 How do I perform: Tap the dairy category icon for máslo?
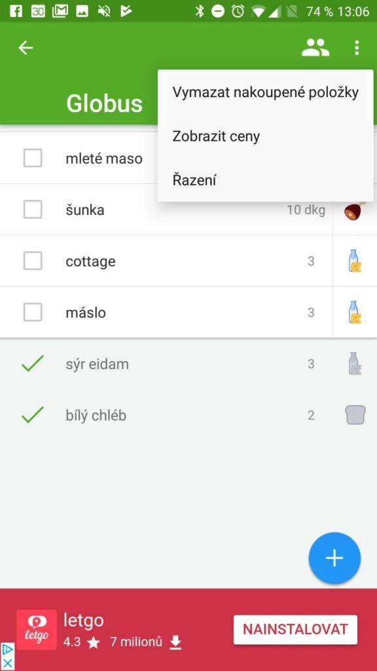(x=355, y=313)
